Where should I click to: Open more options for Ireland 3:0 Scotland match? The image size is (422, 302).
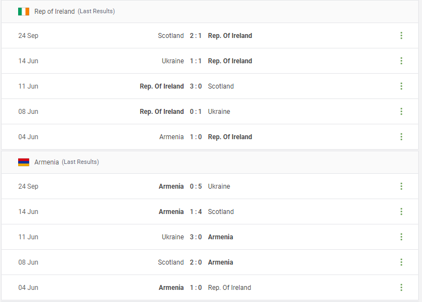(x=401, y=86)
